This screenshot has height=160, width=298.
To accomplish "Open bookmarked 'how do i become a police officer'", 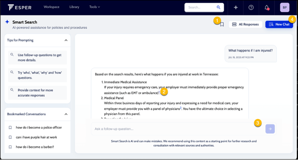I will pyautogui.click(x=39, y=128).
